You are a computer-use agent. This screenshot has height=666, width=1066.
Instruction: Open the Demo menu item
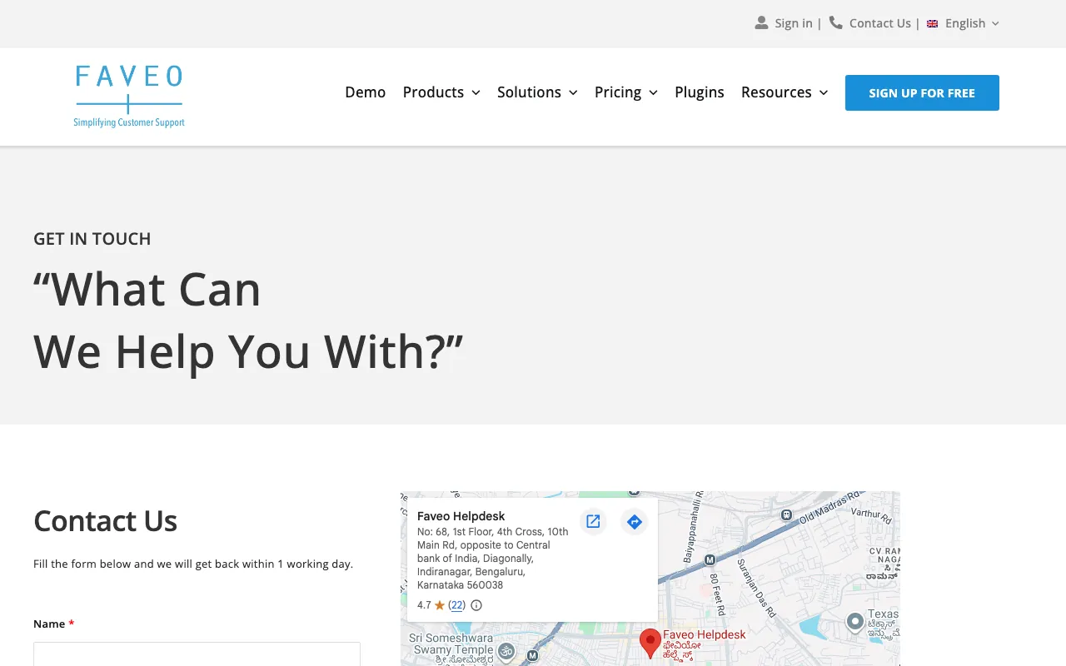(x=366, y=92)
